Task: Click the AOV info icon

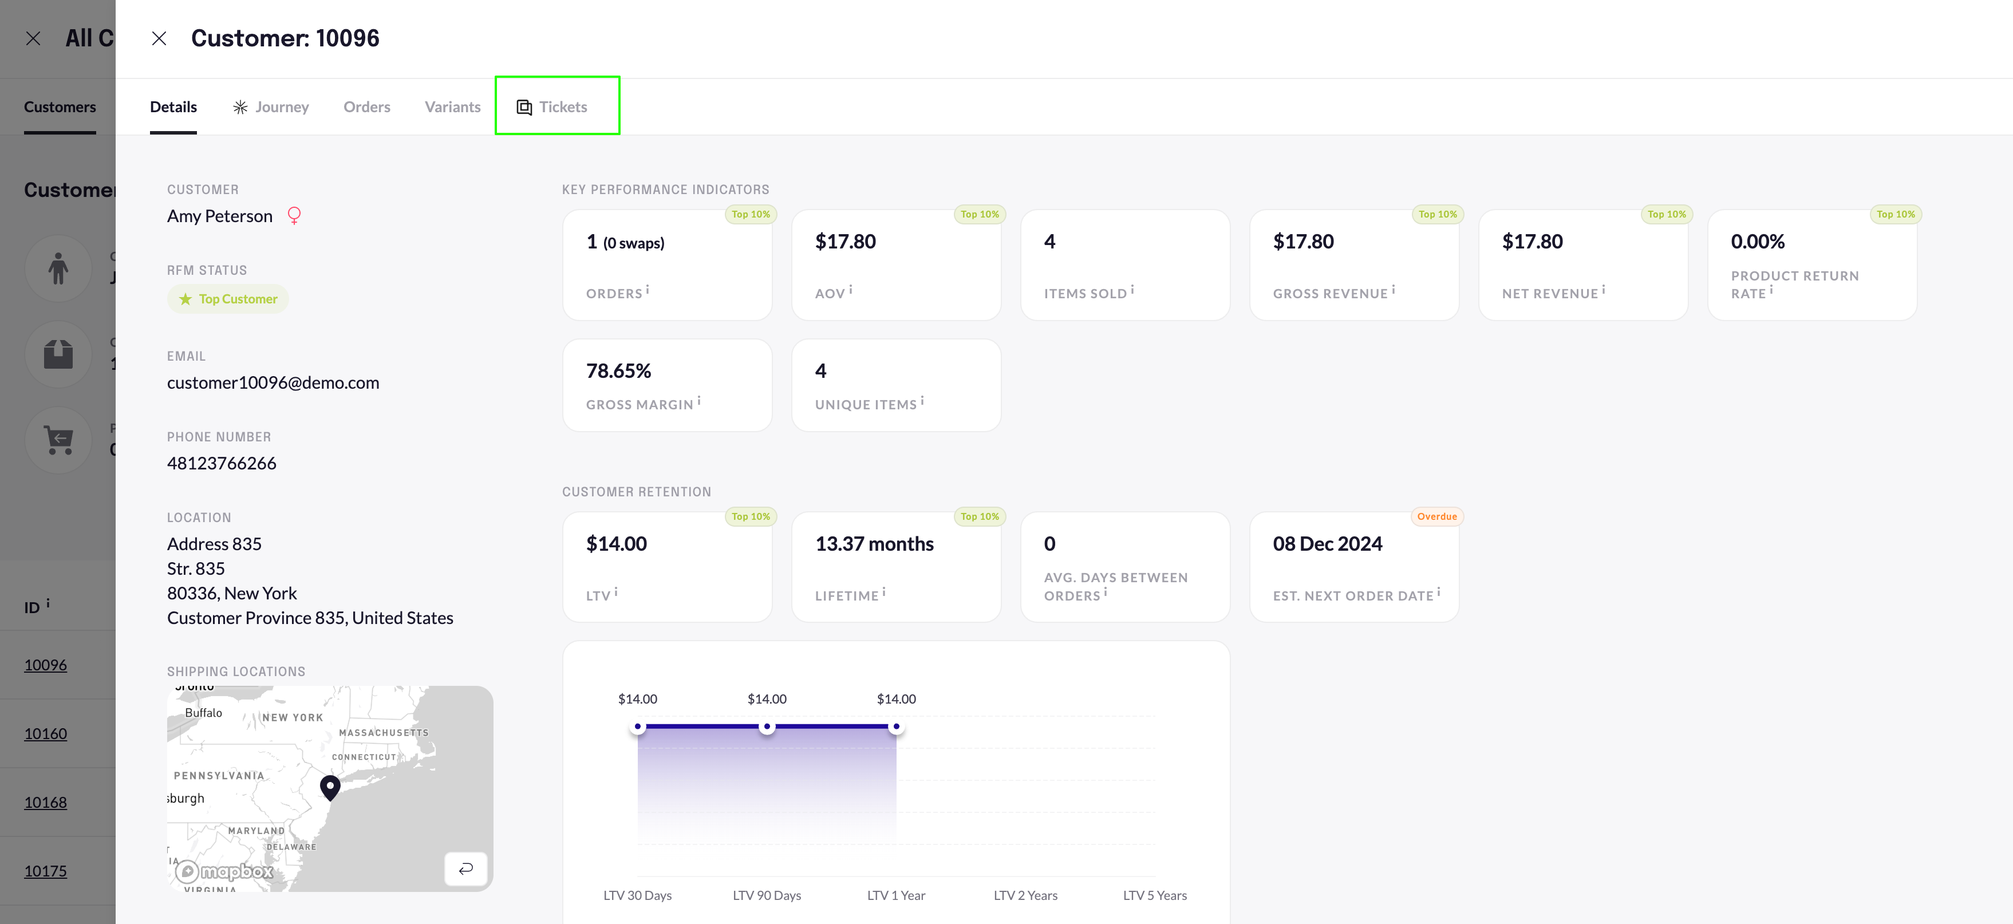Action: tap(850, 289)
